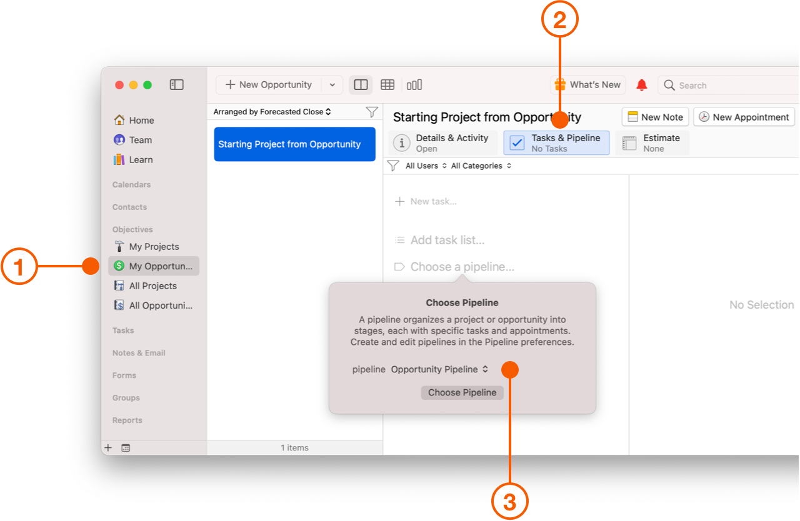This screenshot has height=521, width=800.
Task: Open the All Users filter dropdown
Action: tap(426, 166)
